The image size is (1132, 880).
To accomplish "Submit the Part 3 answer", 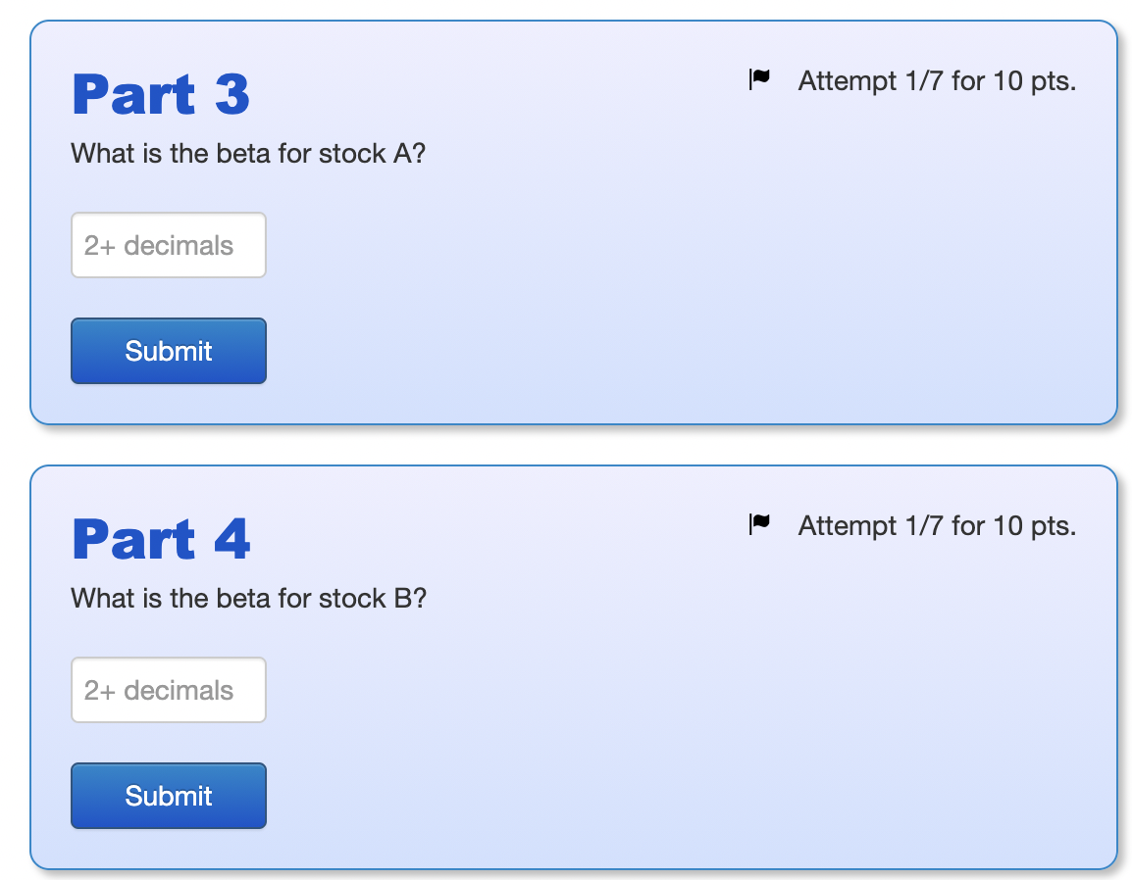I will (168, 351).
